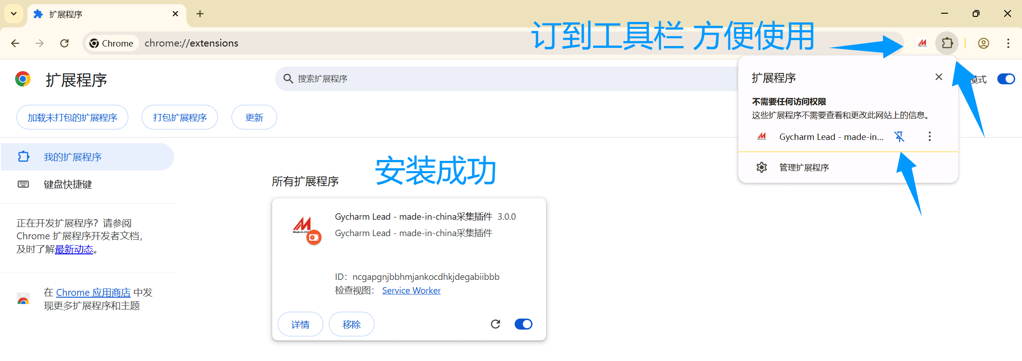Minimize the Chrome window
1022x361 pixels.
(945, 14)
